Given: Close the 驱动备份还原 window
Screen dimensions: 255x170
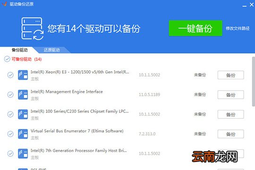Looking at the screenshot, I should (252, 5).
